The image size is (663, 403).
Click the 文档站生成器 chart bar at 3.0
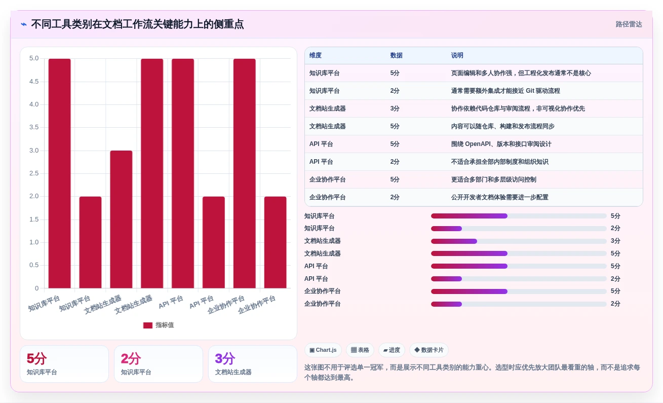point(121,219)
